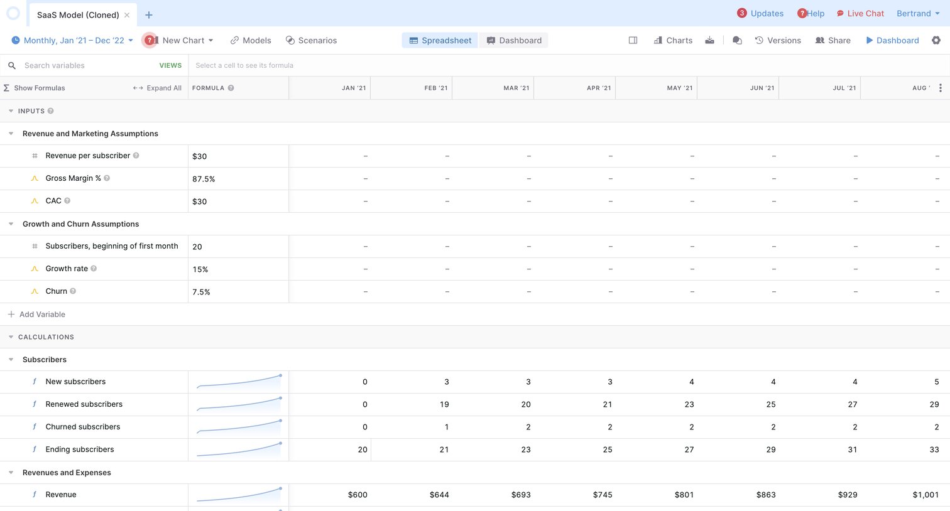Click Add Variable
This screenshot has width=950, height=511.
click(x=36, y=315)
